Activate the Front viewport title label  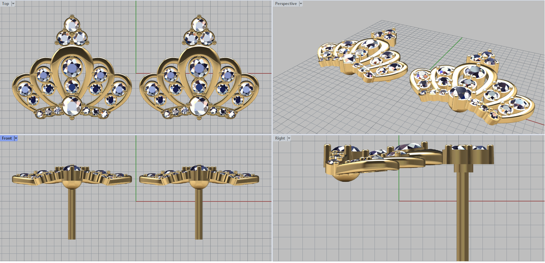(x=6, y=138)
